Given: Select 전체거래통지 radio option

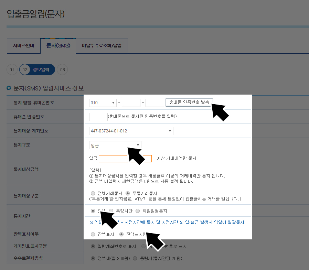Looking at the screenshot, I should 93,193.
